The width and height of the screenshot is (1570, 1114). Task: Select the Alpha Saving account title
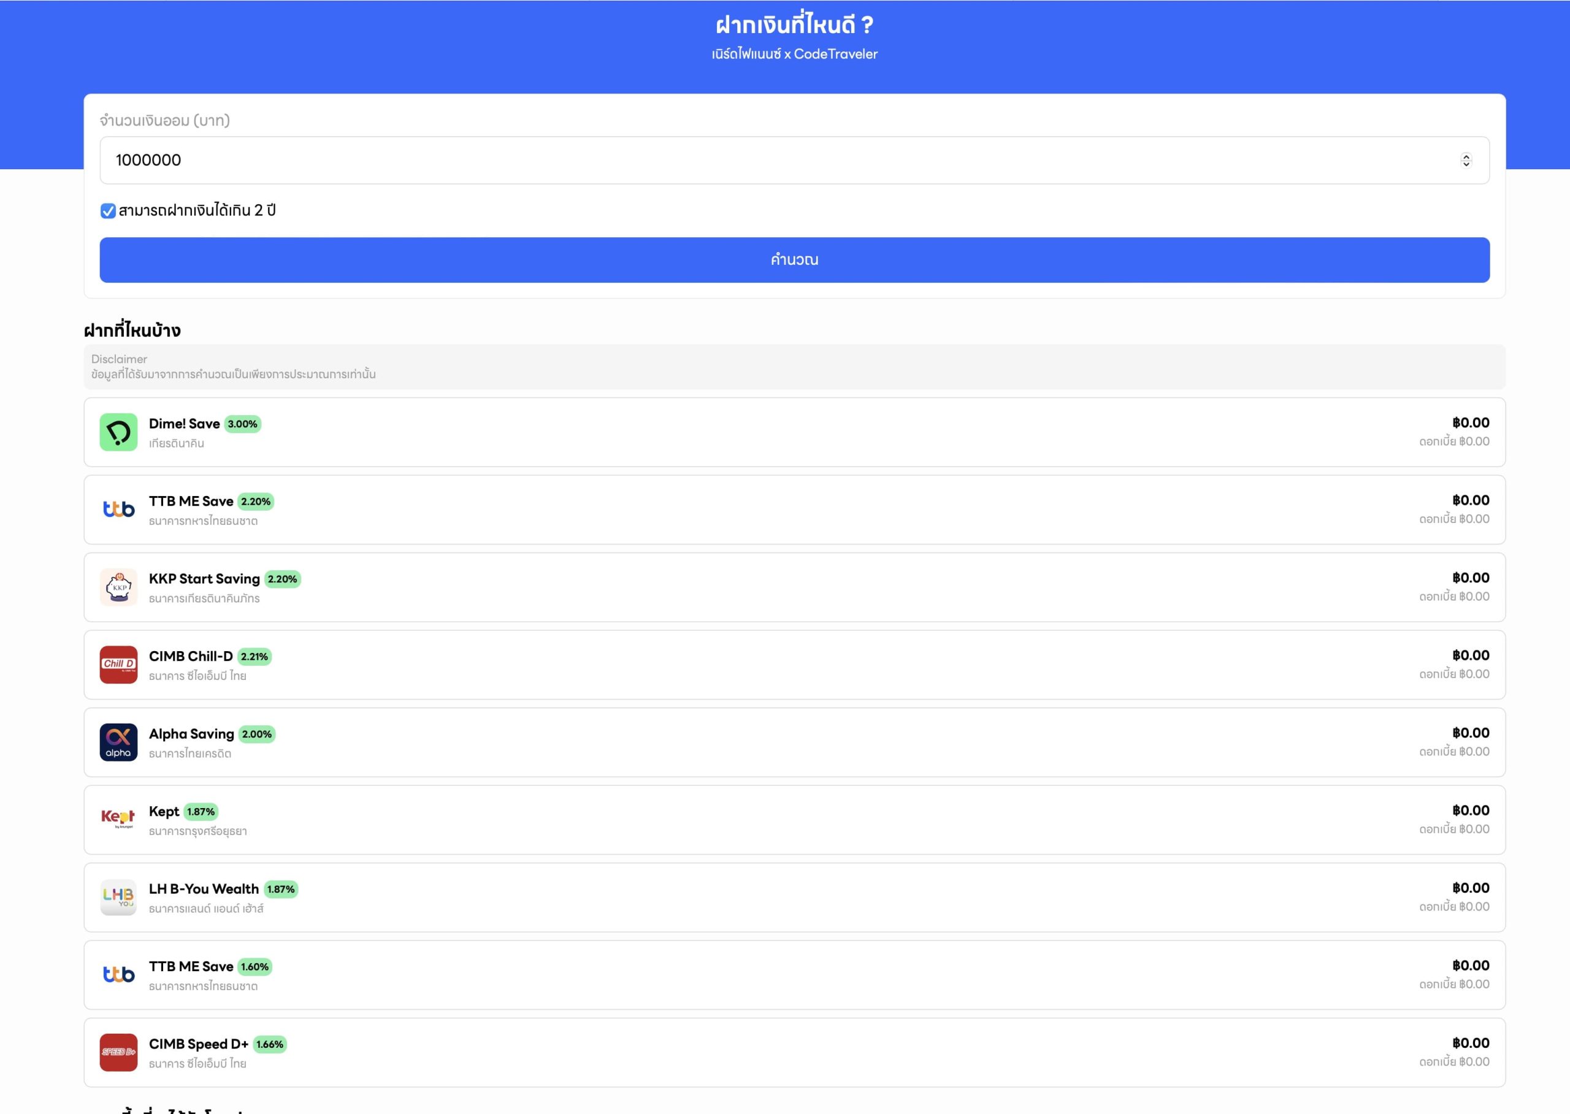pos(191,734)
